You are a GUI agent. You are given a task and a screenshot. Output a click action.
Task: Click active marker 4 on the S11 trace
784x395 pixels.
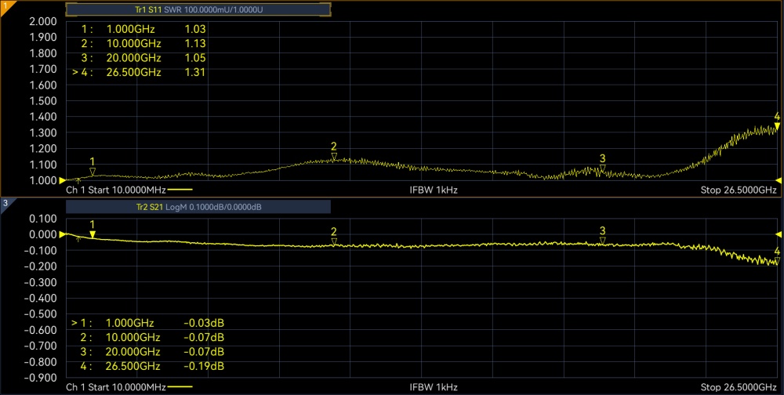coord(777,126)
